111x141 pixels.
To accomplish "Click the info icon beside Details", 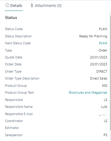I will 7,5.
